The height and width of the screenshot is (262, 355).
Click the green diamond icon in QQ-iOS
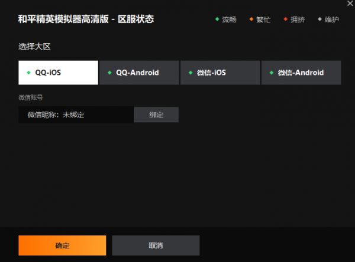click(x=29, y=73)
